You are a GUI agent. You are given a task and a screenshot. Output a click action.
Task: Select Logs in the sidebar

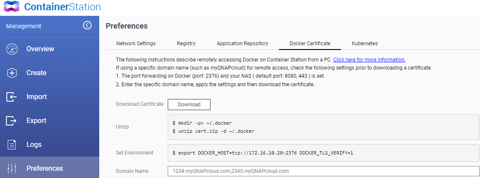pos(34,145)
